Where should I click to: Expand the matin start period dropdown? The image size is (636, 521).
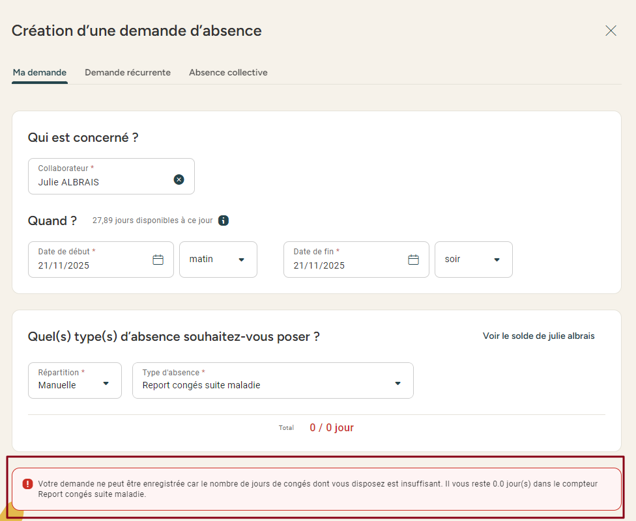[x=218, y=260]
